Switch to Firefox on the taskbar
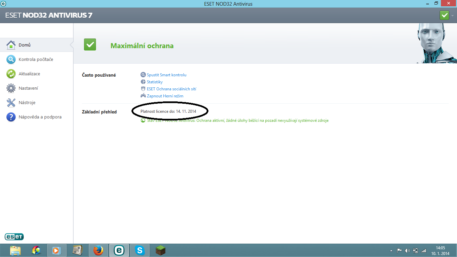Image resolution: width=457 pixels, height=257 pixels. point(98,250)
